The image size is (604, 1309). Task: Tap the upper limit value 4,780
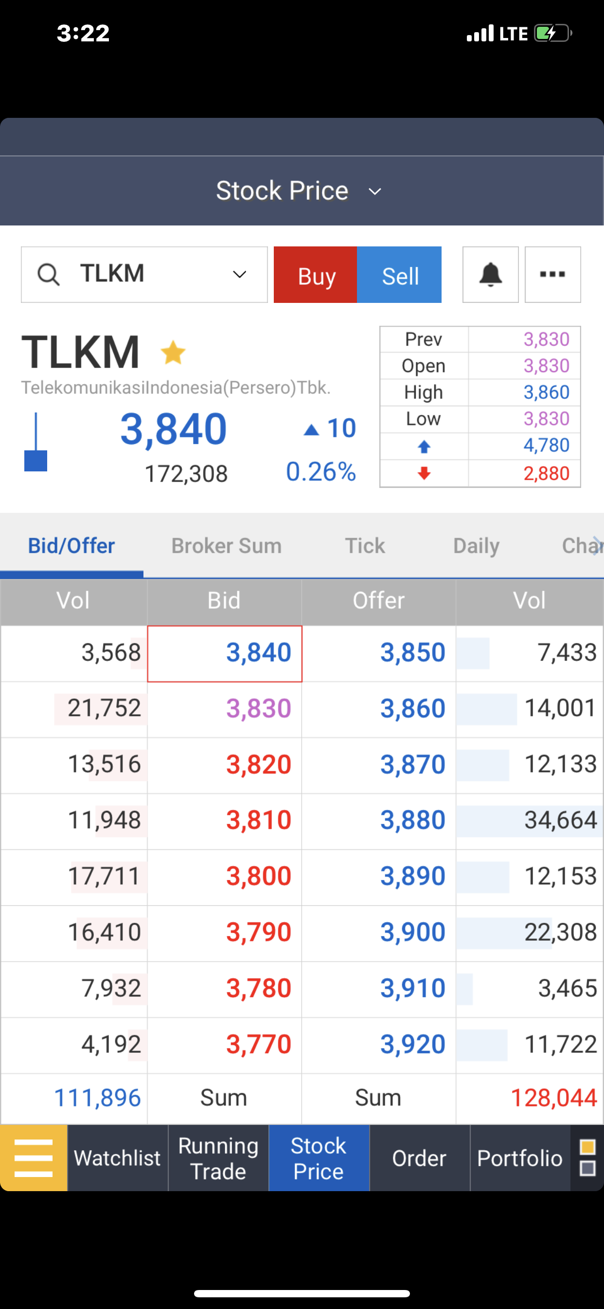(546, 446)
